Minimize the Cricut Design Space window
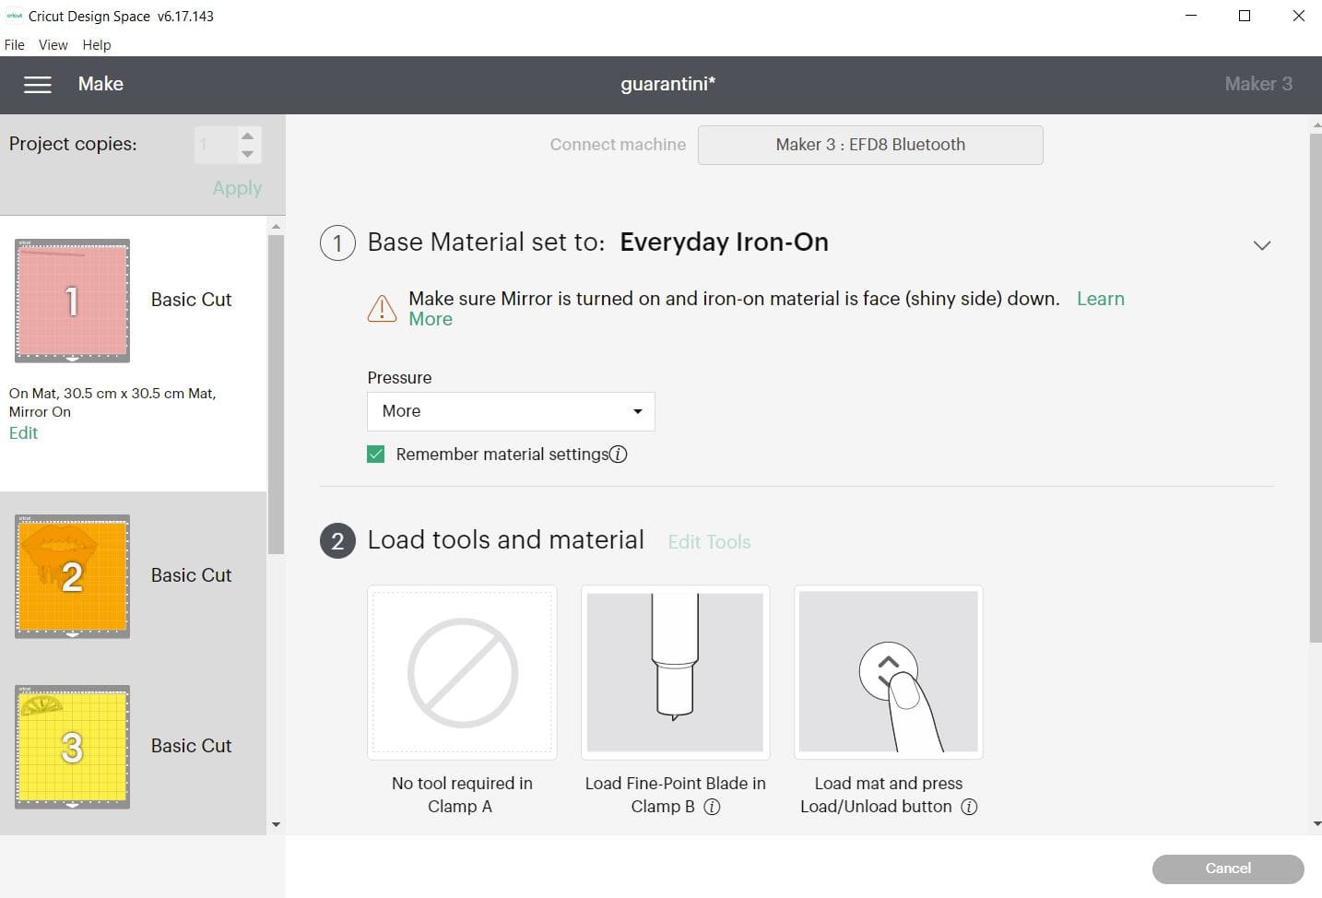Screen dimensions: 1322x898 [1191, 16]
